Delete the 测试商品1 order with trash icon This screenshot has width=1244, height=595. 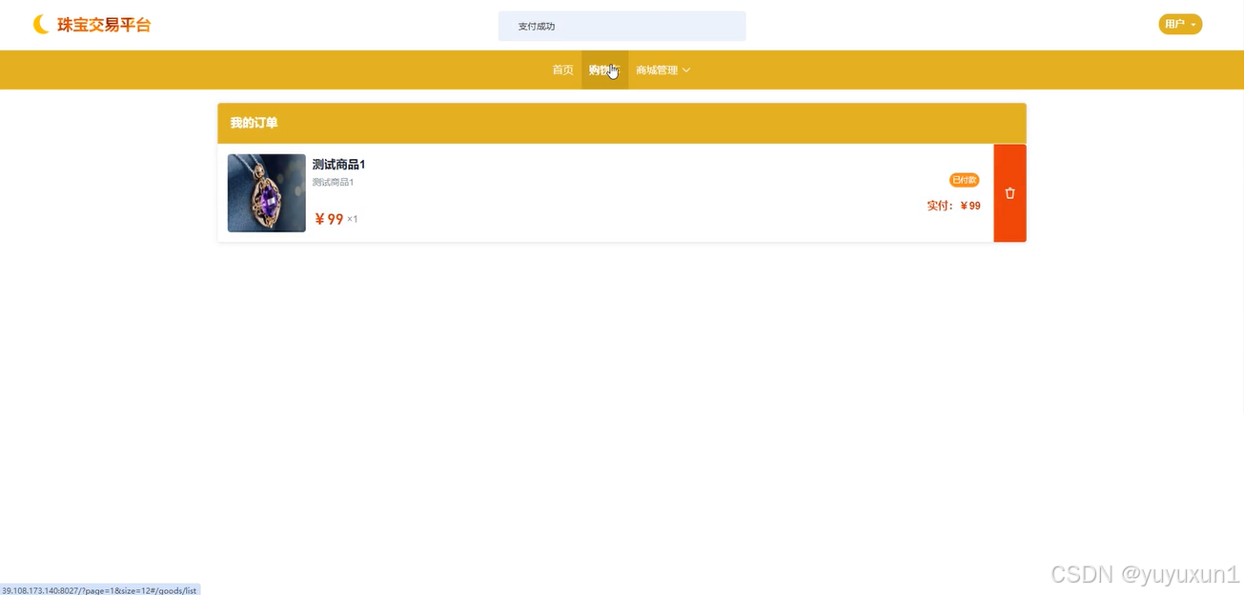1009,193
